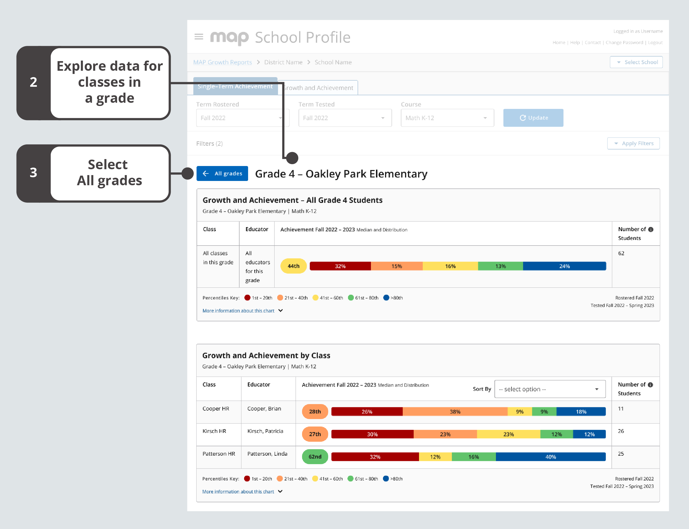Screen dimensions: 689x529
Task: Open the Select School dropdown
Action: tap(636, 62)
